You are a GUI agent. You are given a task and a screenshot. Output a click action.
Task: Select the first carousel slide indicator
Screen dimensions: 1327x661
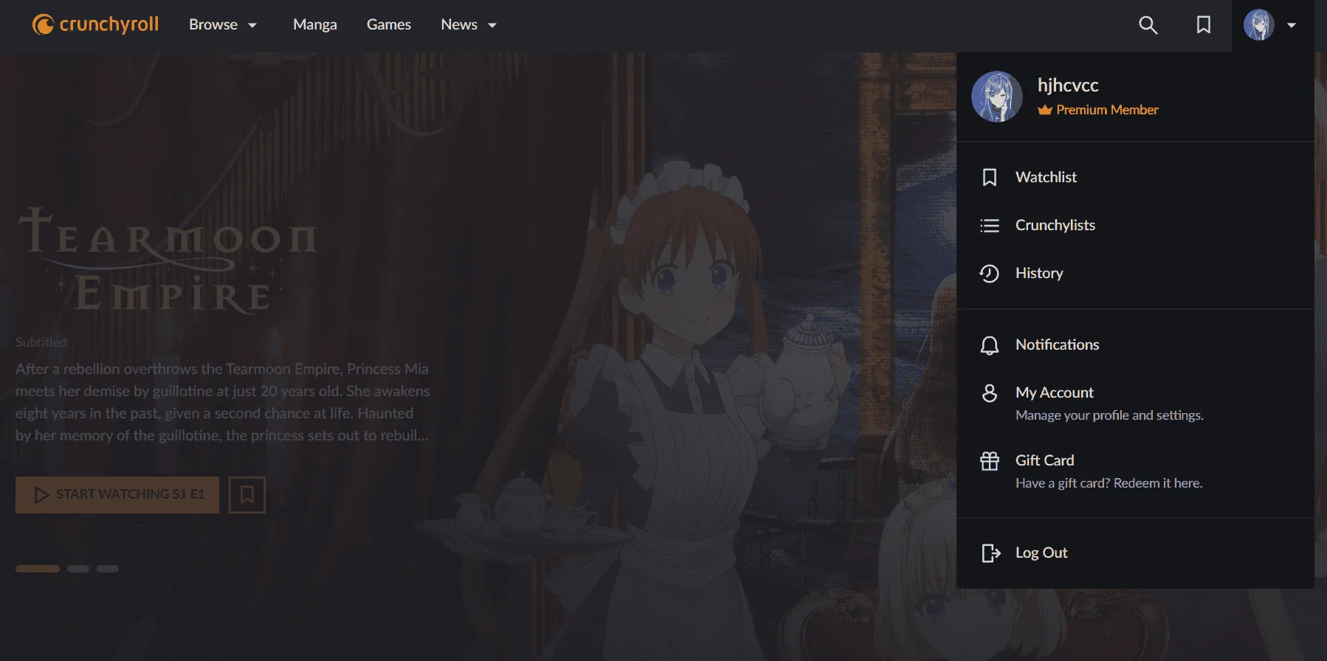click(x=38, y=569)
